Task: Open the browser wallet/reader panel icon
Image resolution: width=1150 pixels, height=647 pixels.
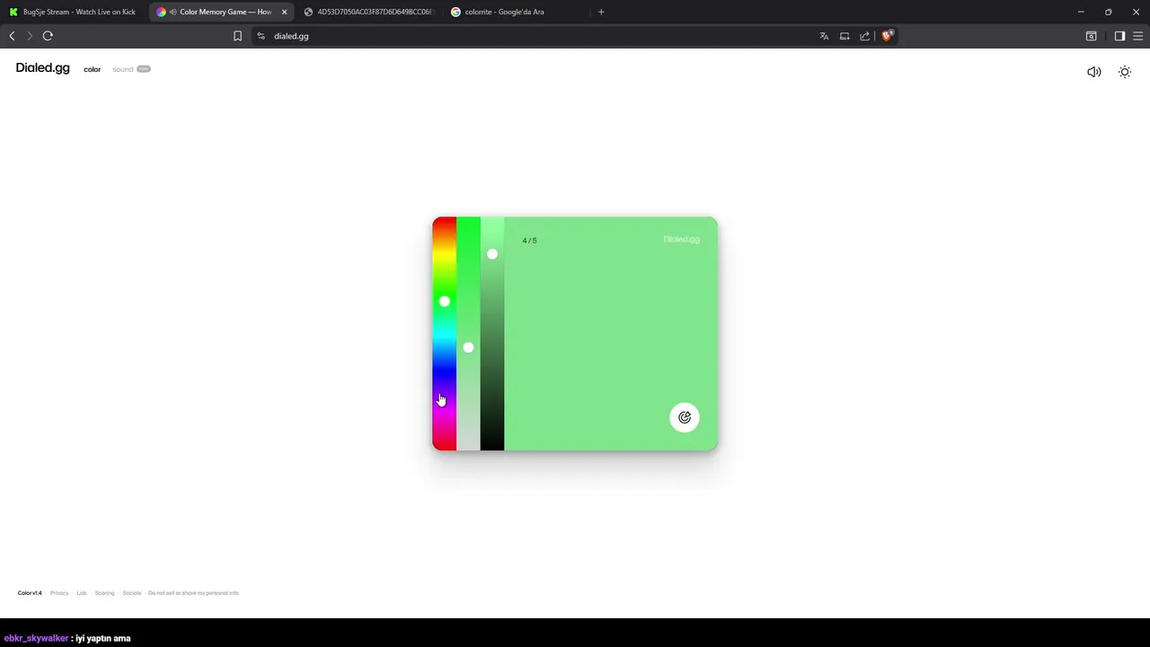Action: point(1091,36)
